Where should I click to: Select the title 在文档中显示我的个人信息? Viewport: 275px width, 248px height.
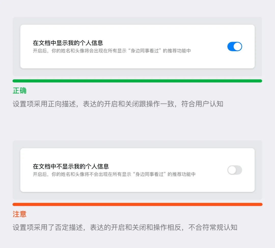click(68, 43)
